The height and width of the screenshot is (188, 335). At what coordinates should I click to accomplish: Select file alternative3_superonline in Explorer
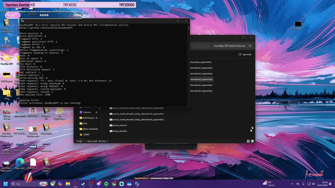point(202,74)
